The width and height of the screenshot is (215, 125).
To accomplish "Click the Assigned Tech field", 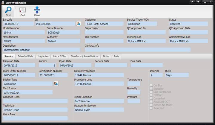I will 35,101.
